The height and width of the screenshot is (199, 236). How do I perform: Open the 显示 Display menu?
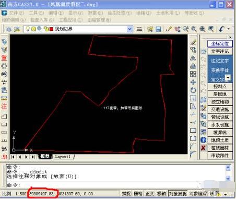tap(76, 13)
